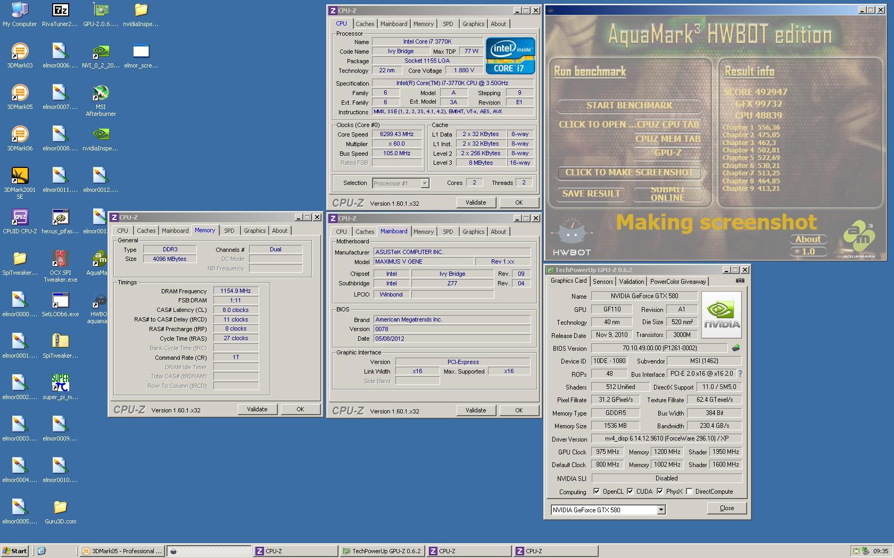Click CPUZ MEM TAB in AquaMark
This screenshot has width=894, height=558.
tap(667, 139)
